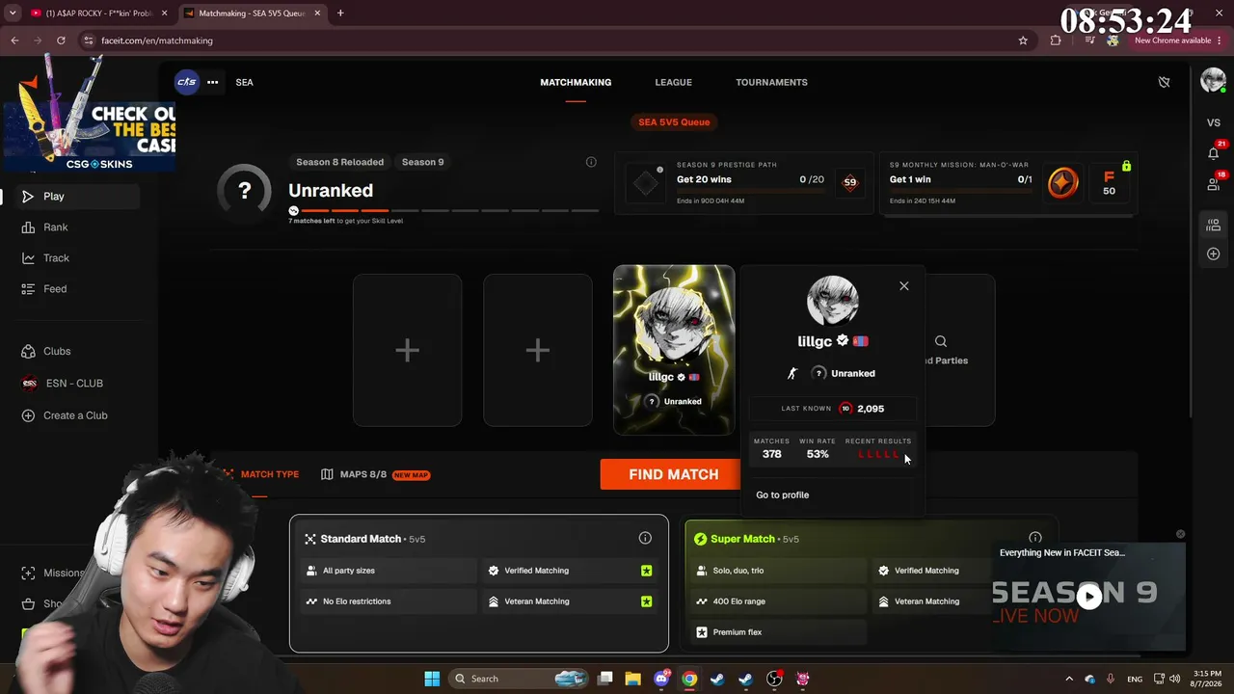Image resolution: width=1234 pixels, height=694 pixels.
Task: Open a new browser tab
Action: pyautogui.click(x=340, y=13)
